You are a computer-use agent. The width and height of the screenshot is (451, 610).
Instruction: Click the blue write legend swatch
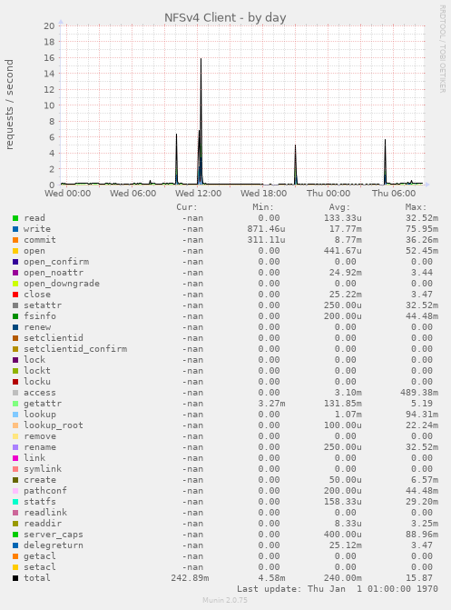click(x=15, y=229)
